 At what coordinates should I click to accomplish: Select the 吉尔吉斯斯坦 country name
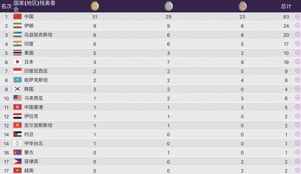[x=38, y=125]
